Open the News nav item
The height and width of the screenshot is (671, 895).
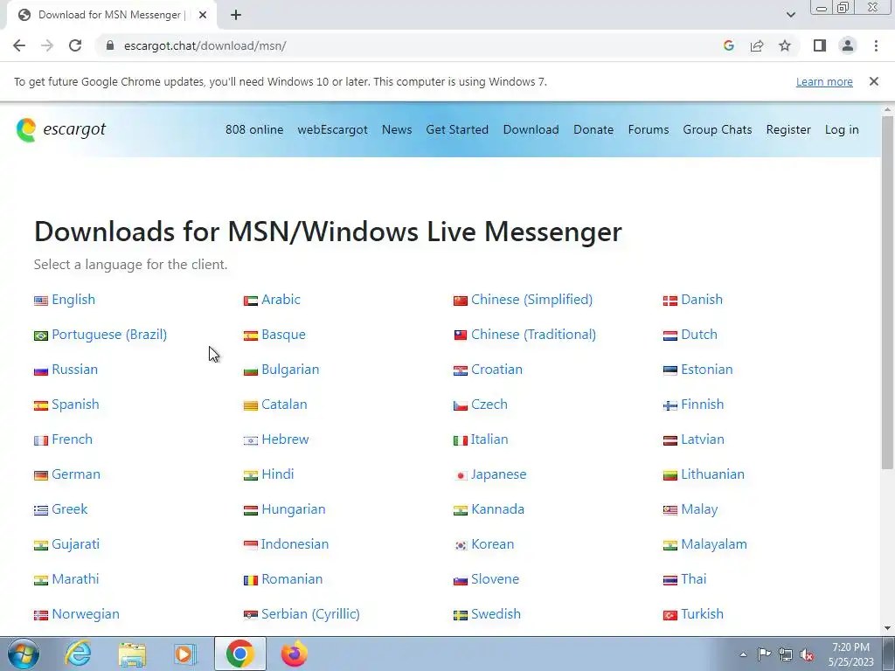point(397,129)
